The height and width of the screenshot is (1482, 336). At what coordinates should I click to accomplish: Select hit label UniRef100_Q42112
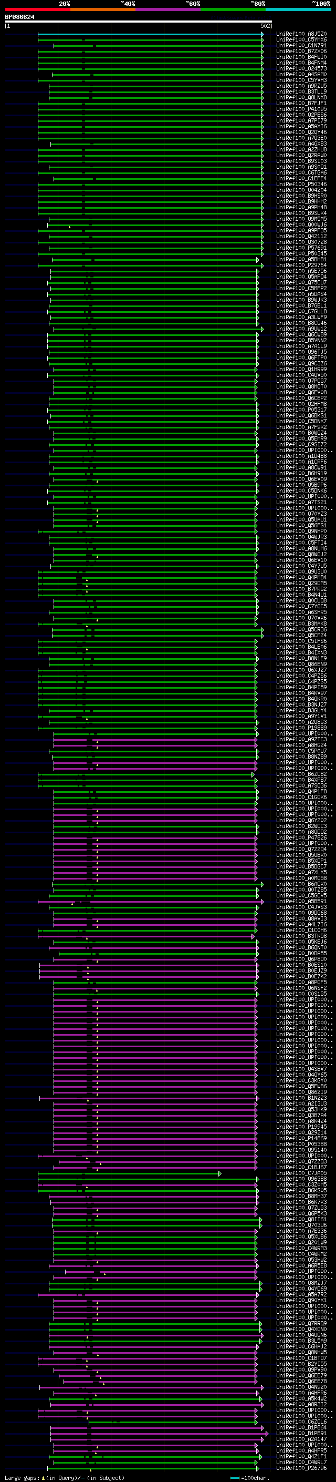coord(301,237)
